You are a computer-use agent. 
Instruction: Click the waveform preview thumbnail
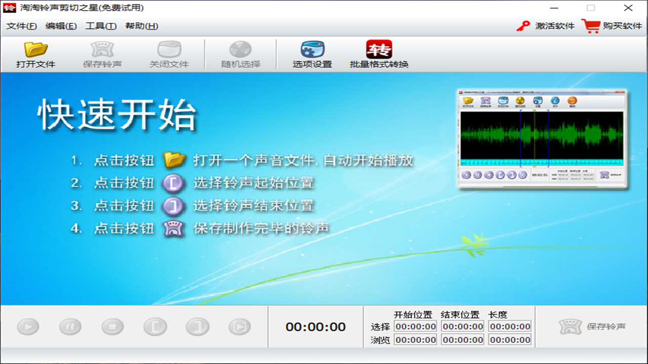click(542, 140)
